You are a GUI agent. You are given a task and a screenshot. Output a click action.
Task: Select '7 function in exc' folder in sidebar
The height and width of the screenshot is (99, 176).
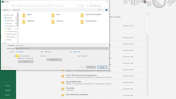point(10,31)
